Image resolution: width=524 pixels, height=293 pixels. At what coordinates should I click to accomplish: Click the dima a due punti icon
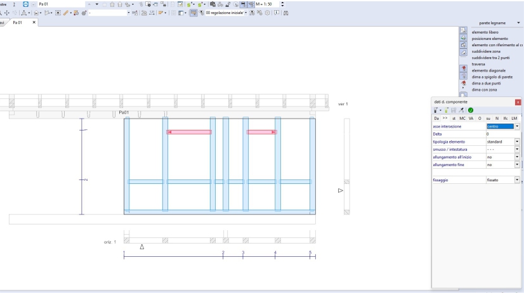click(463, 83)
